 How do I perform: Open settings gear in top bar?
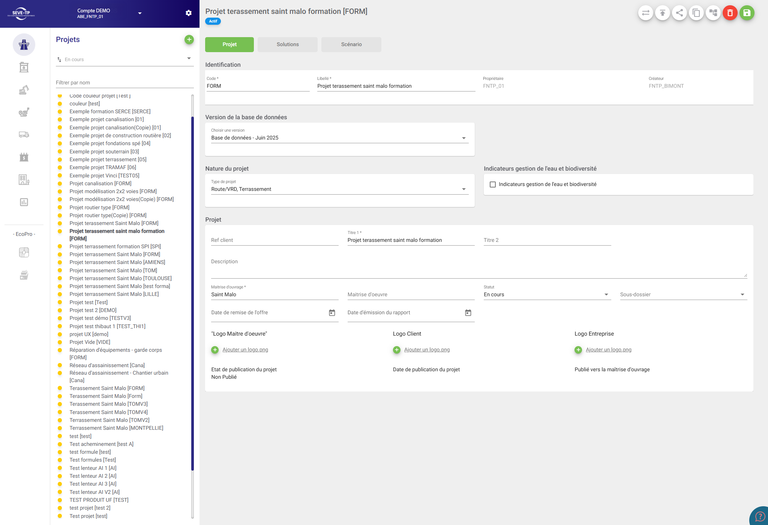189,13
